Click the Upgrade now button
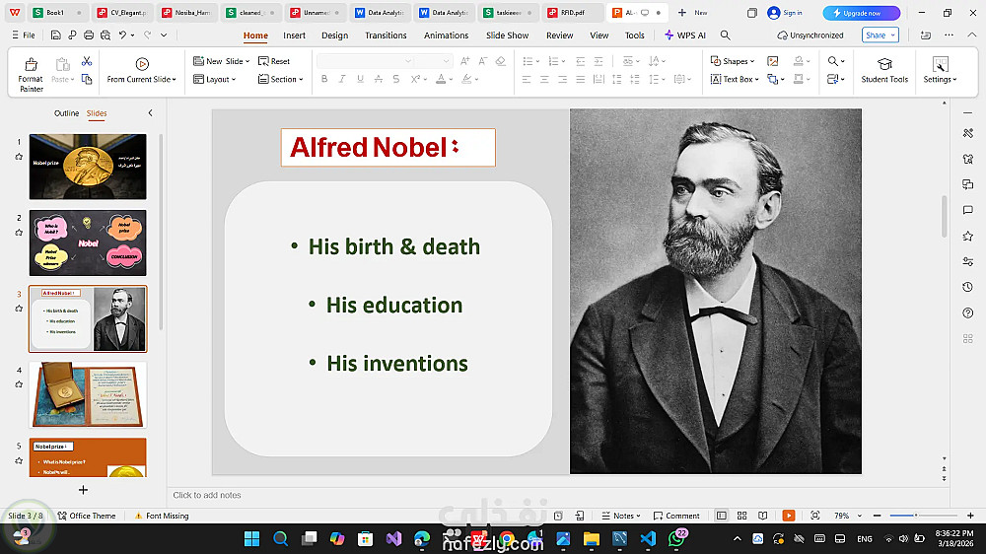Screen dimensions: 986x554 coord(861,13)
